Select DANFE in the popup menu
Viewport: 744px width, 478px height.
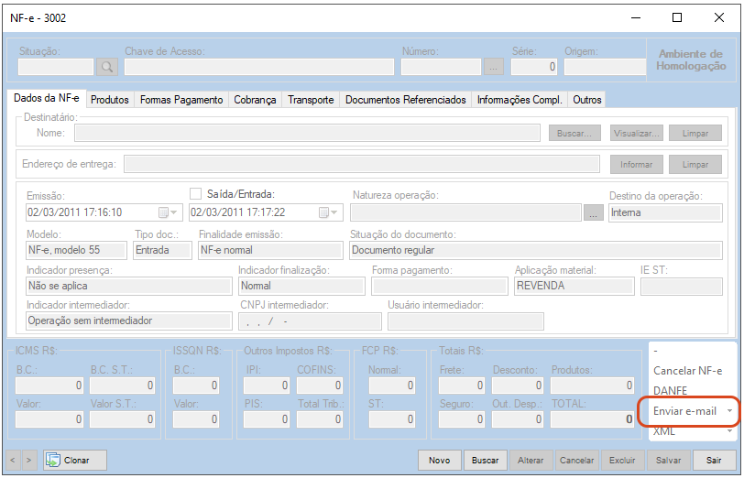tap(671, 391)
